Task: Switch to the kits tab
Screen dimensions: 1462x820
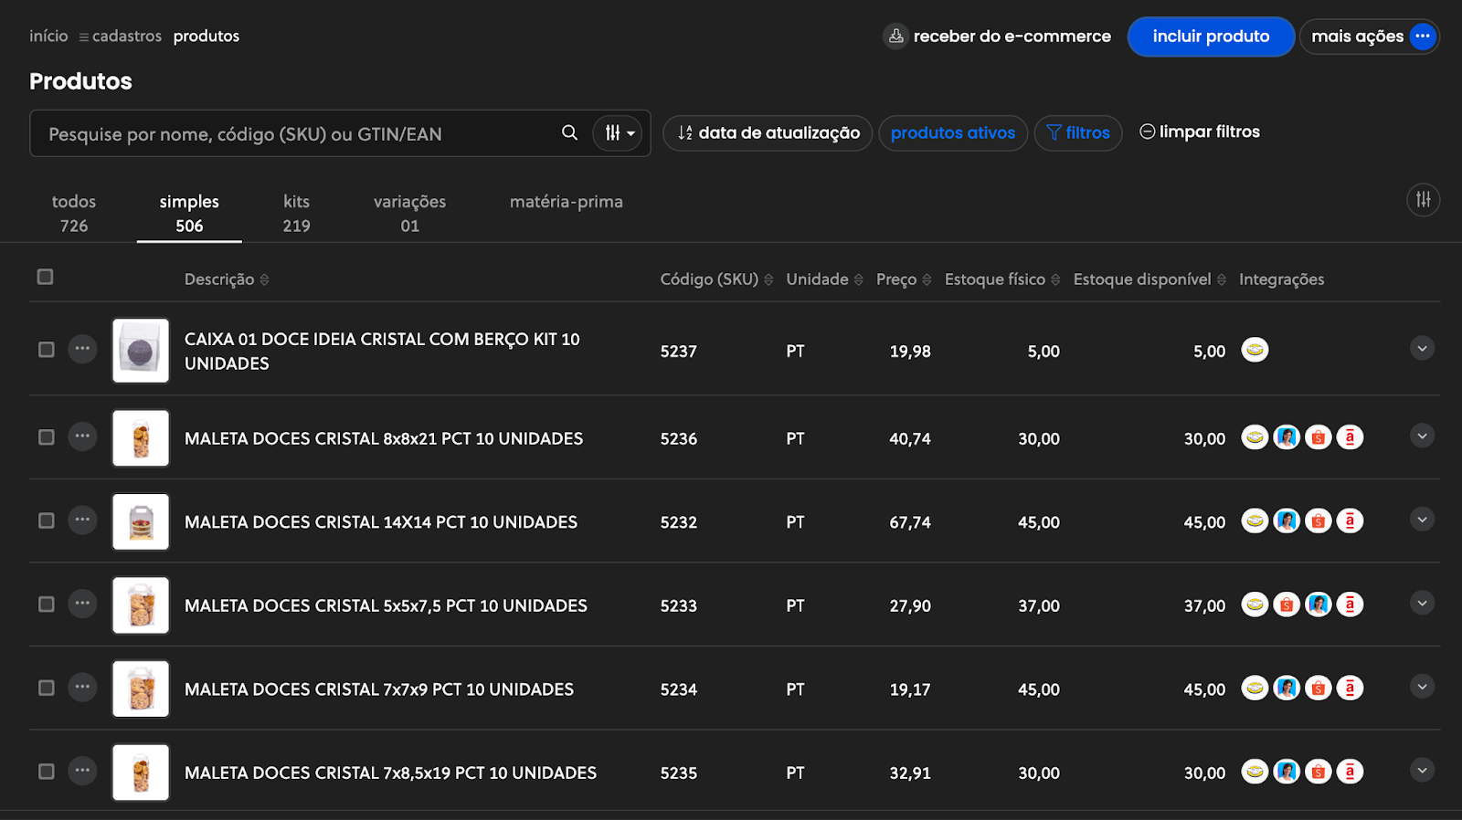Action: point(296,213)
